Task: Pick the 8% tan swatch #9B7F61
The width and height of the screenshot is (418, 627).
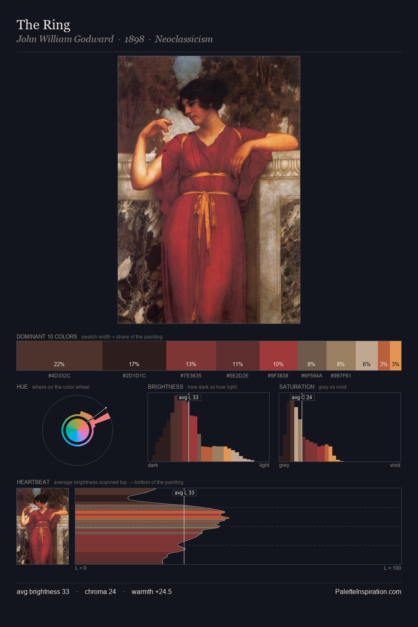Action: point(341,356)
